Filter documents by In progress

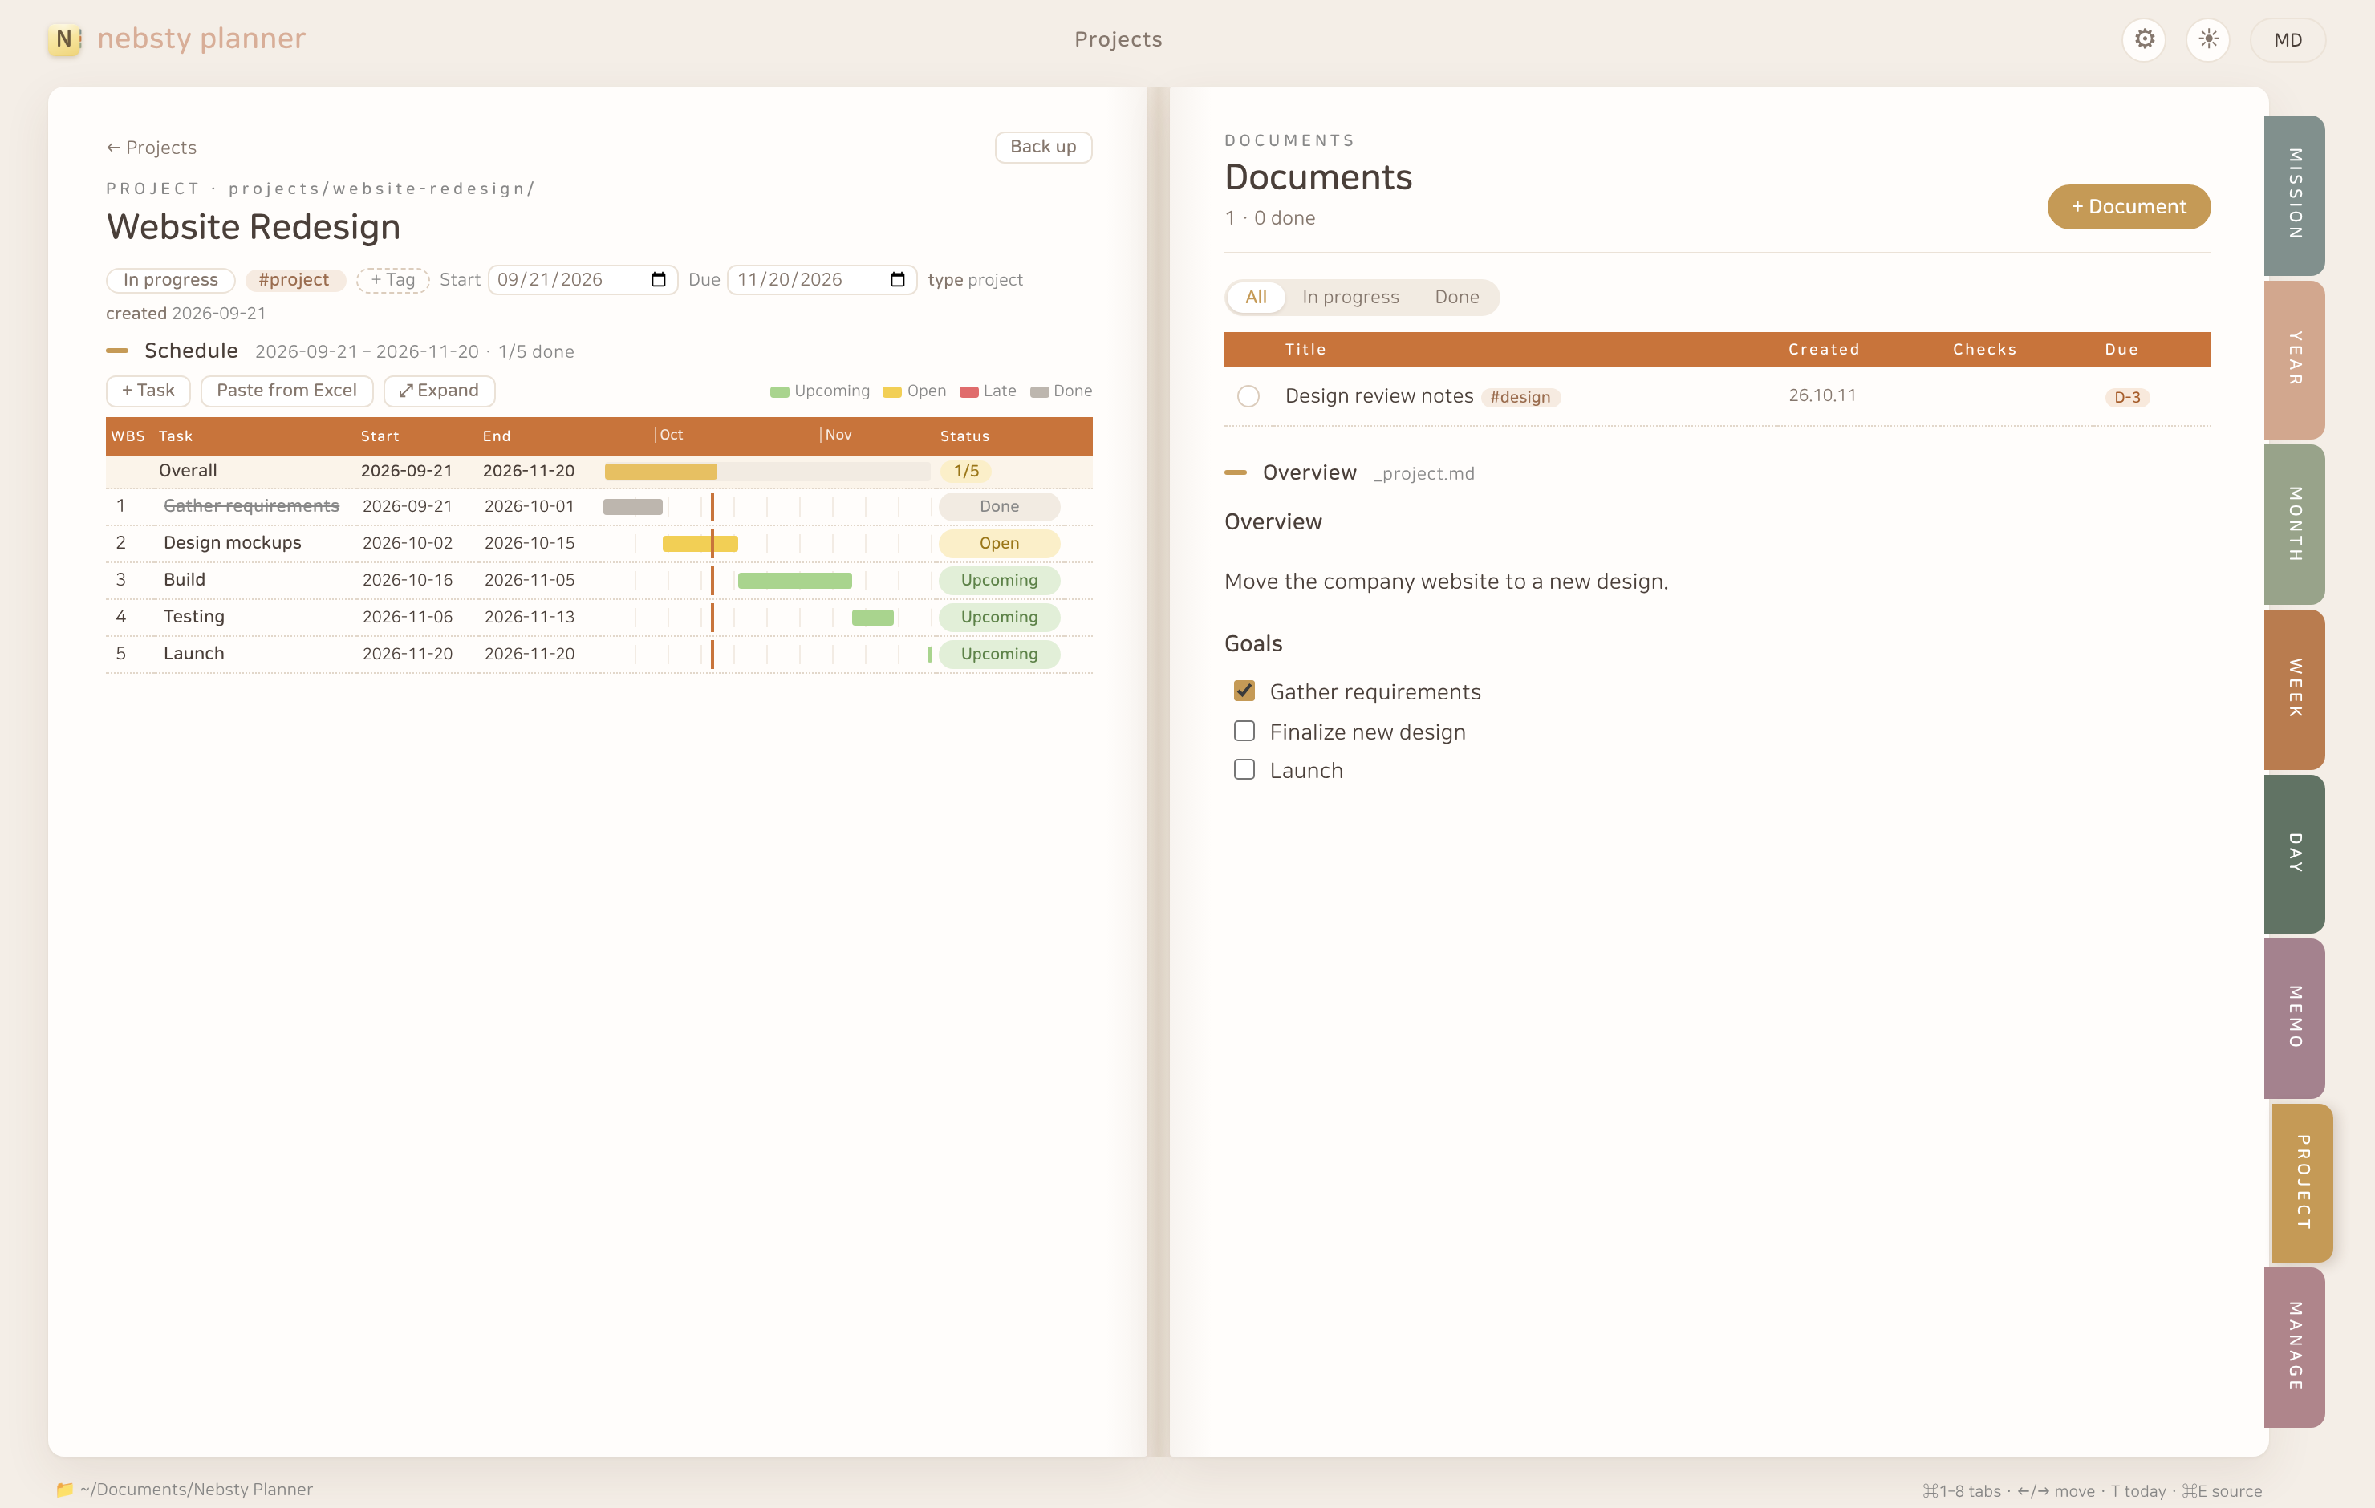click(x=1350, y=297)
